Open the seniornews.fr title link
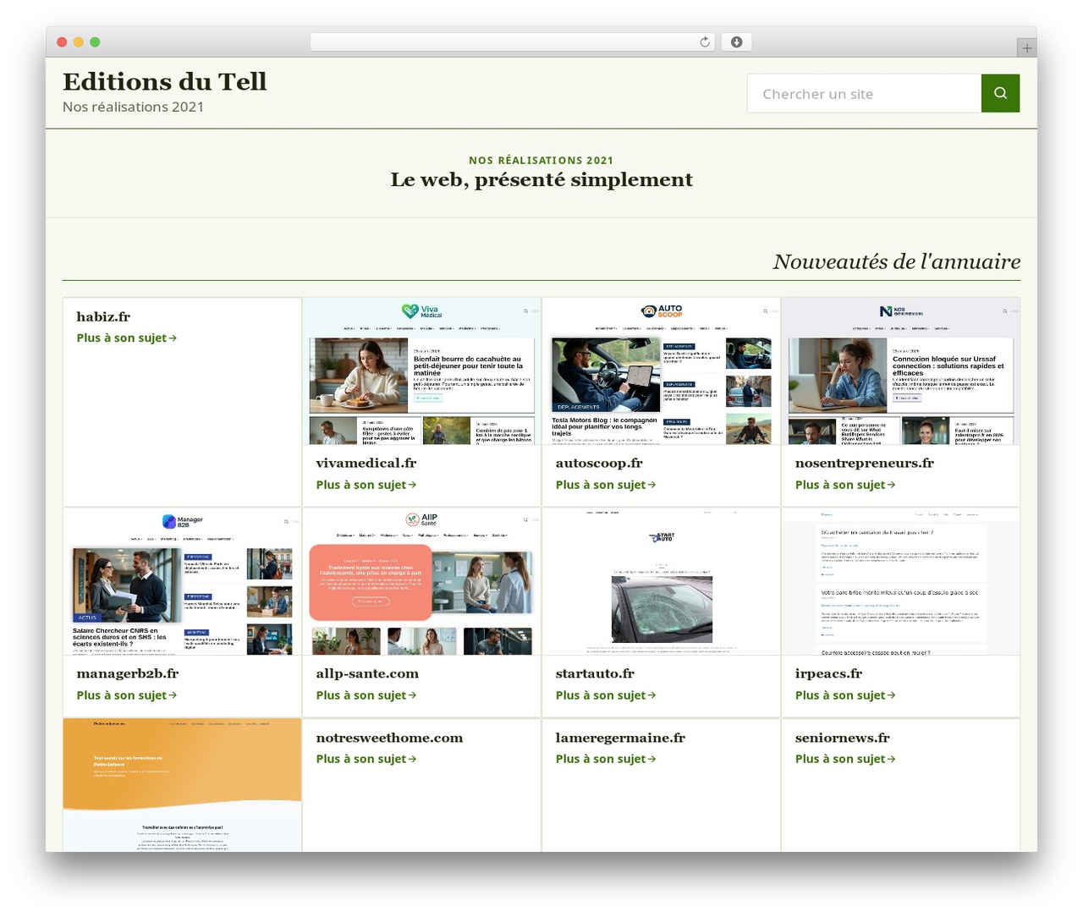This screenshot has height=917, width=1083. click(843, 738)
